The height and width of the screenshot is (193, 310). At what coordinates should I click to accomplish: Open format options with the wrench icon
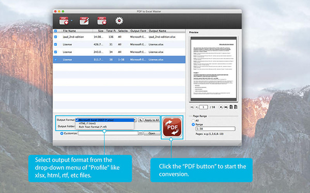[141, 120]
